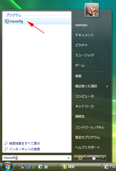116x171 pixels.
Task: Switch to the T'sC taskbar window
Action: click(109, 167)
